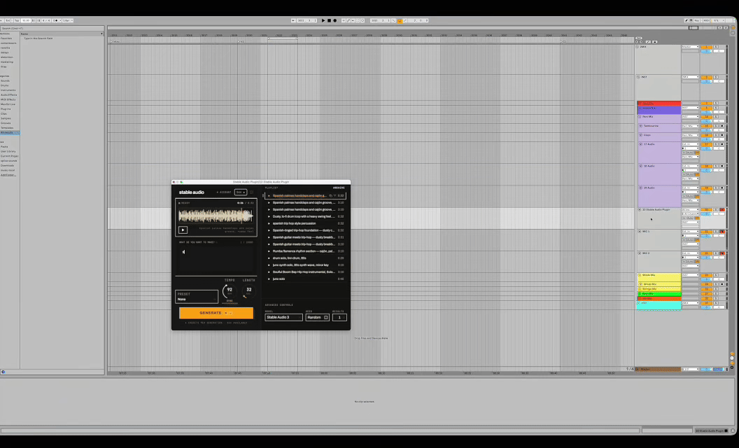
Task: Start playback with the transport Play button
Action: (323, 21)
